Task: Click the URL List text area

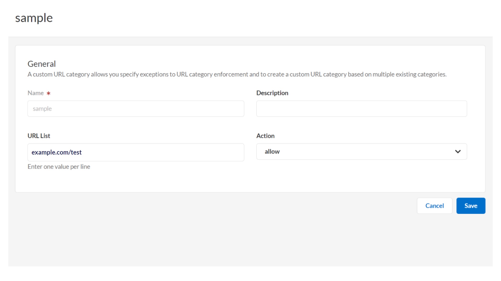Action: pyautogui.click(x=136, y=152)
